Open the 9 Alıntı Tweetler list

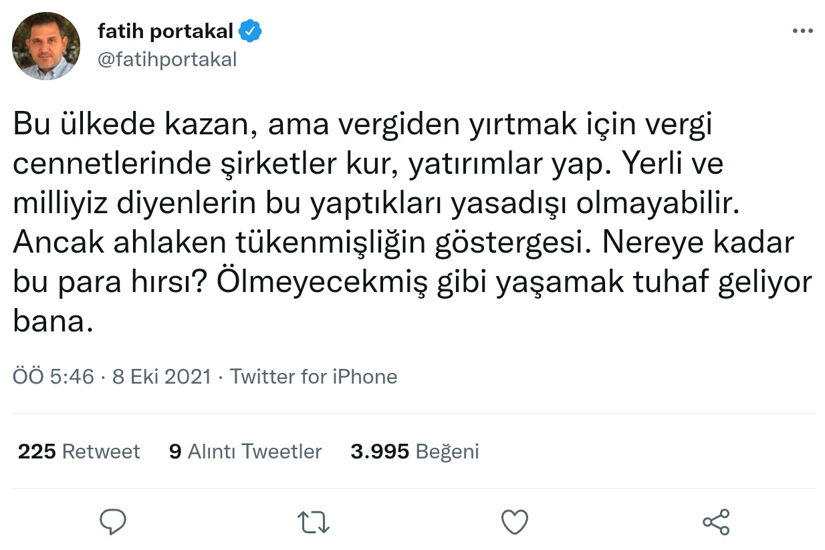coord(245,451)
